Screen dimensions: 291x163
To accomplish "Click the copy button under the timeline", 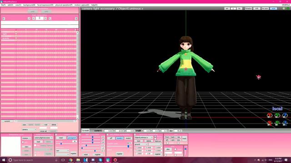I will [24, 125].
